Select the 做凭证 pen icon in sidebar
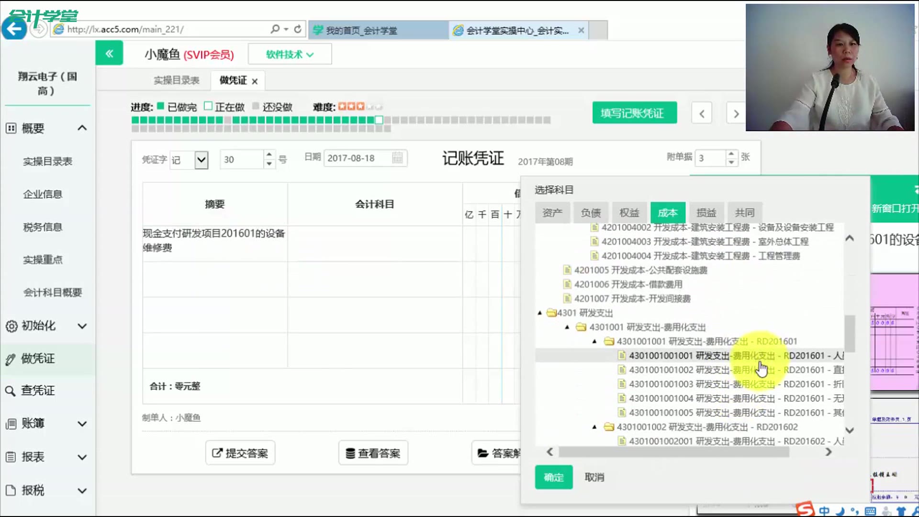Viewport: 919px width, 517px height. coord(11,359)
